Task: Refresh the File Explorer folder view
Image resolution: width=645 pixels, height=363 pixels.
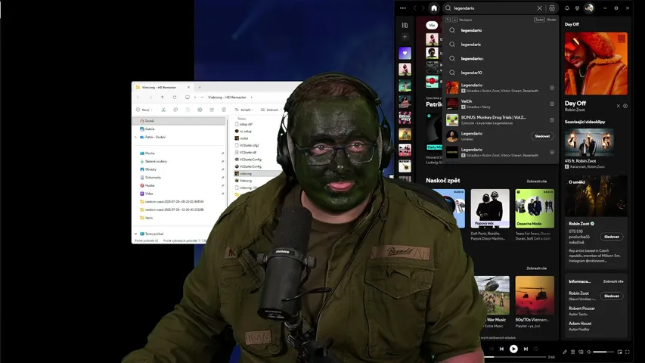Action: tap(175, 98)
